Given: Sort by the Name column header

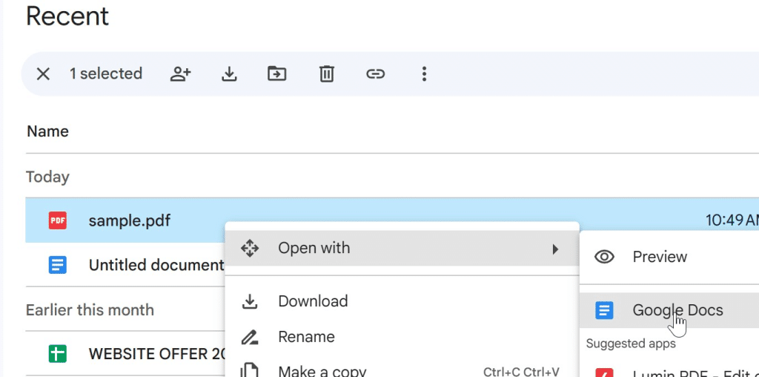Looking at the screenshot, I should click(47, 131).
